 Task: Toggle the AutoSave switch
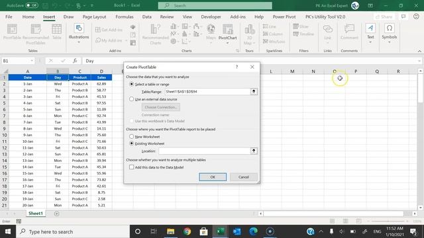click(x=32, y=5)
